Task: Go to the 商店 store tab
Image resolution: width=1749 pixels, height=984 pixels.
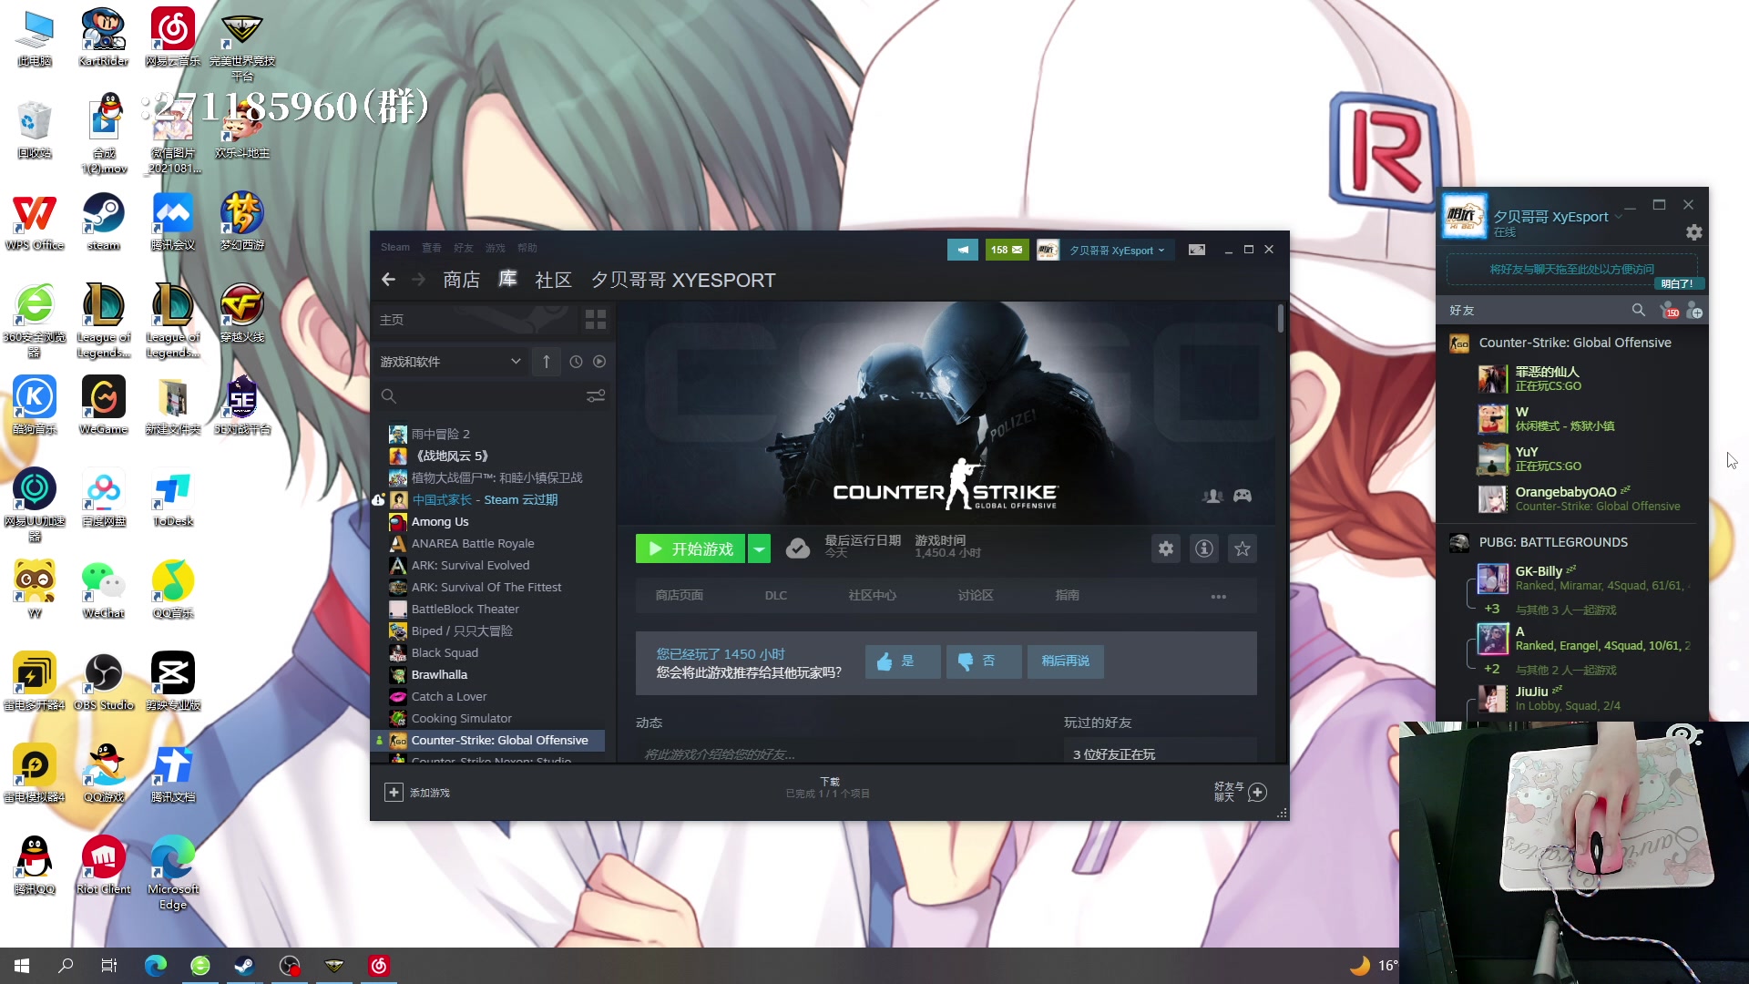Action: tap(462, 280)
